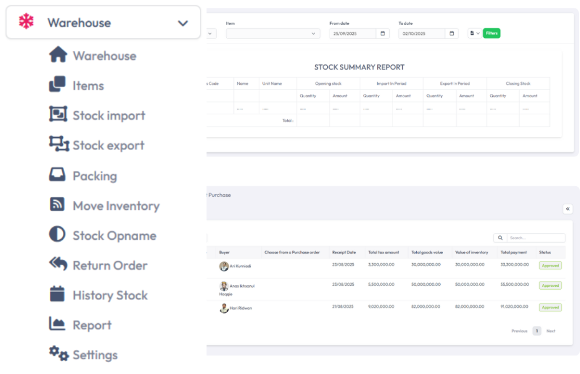Click the Warehouse home icon in sidebar
Screen dimensions: 580x374
click(x=58, y=55)
